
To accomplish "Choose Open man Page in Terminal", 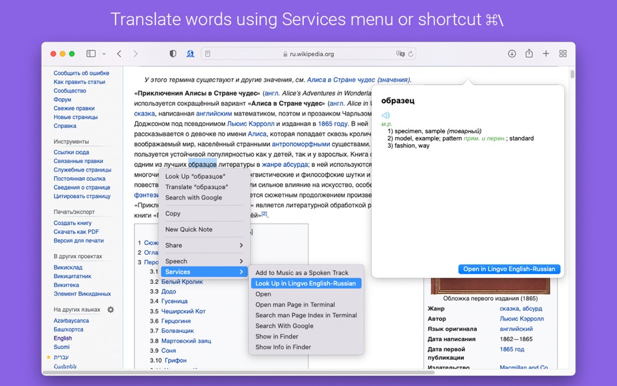I will point(306,305).
